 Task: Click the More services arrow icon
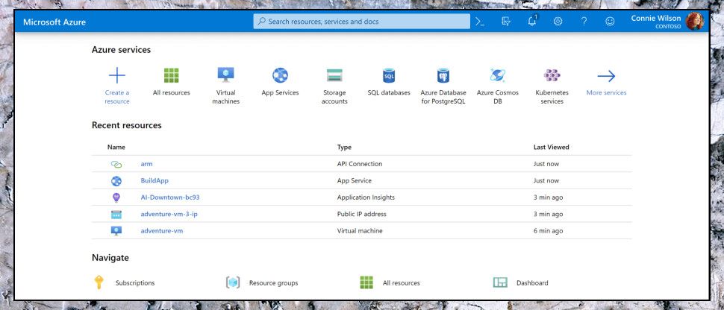click(606, 76)
